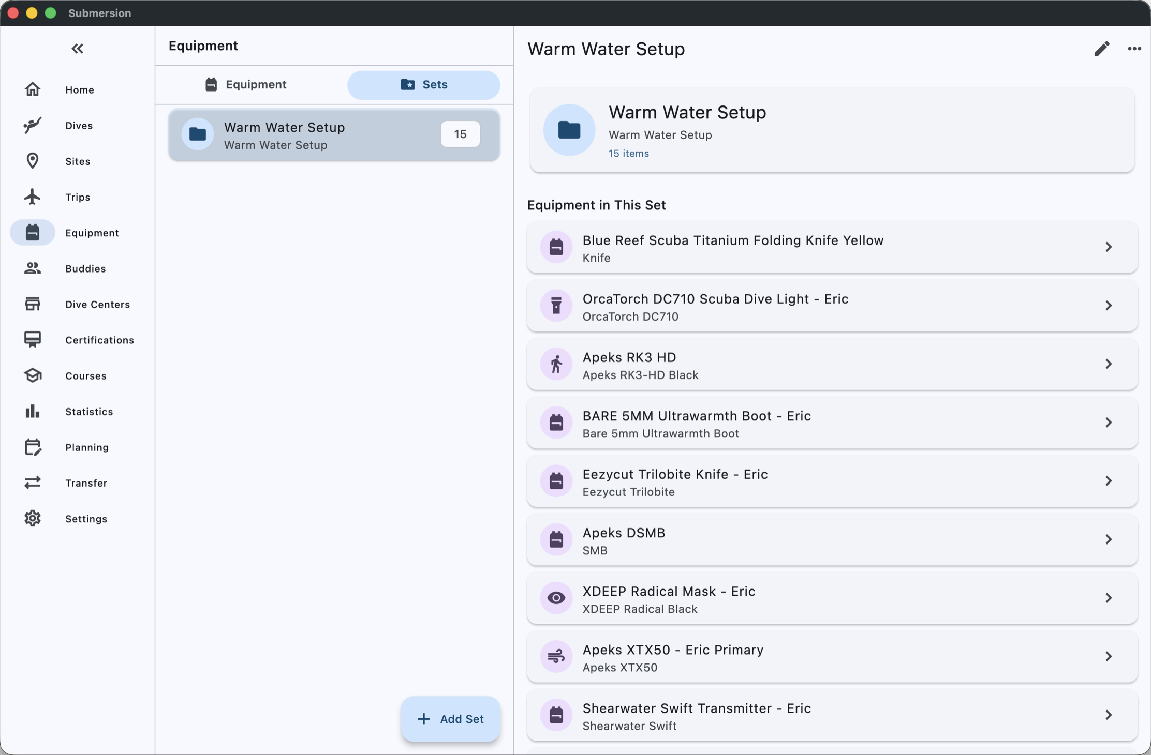Click the Dives diver icon
The width and height of the screenshot is (1151, 755).
(33, 125)
